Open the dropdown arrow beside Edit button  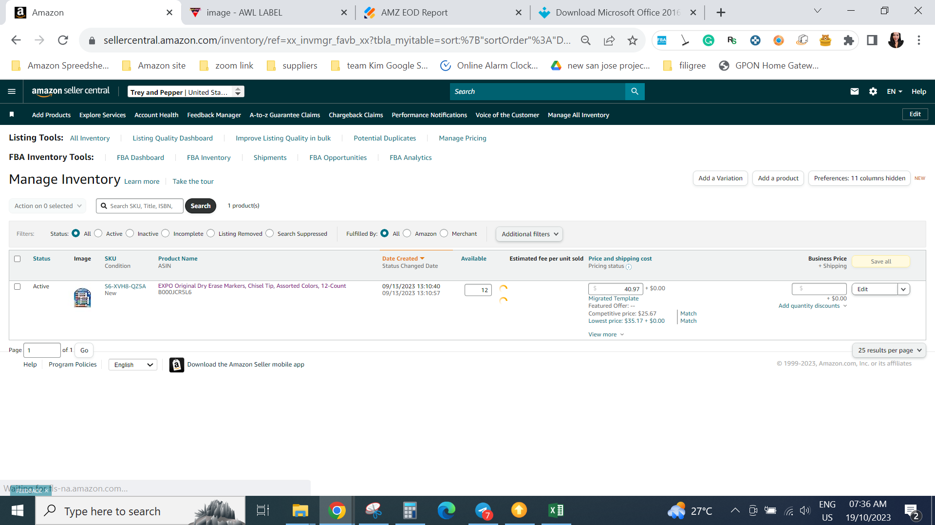[x=904, y=289]
